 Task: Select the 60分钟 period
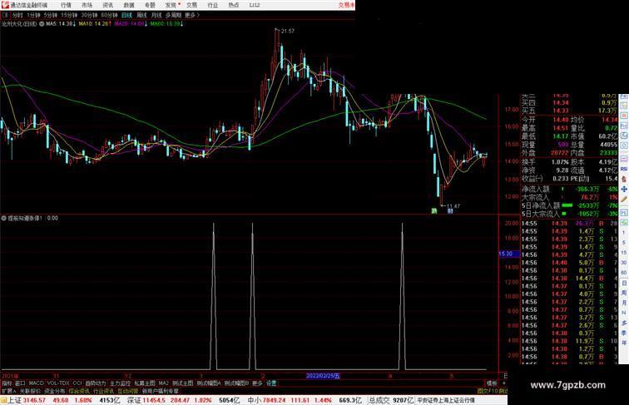point(109,15)
